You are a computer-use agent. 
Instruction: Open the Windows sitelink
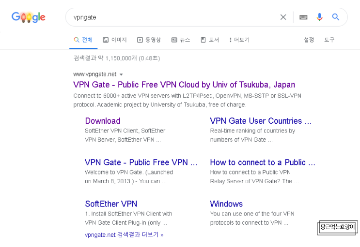pyautogui.click(x=226, y=203)
